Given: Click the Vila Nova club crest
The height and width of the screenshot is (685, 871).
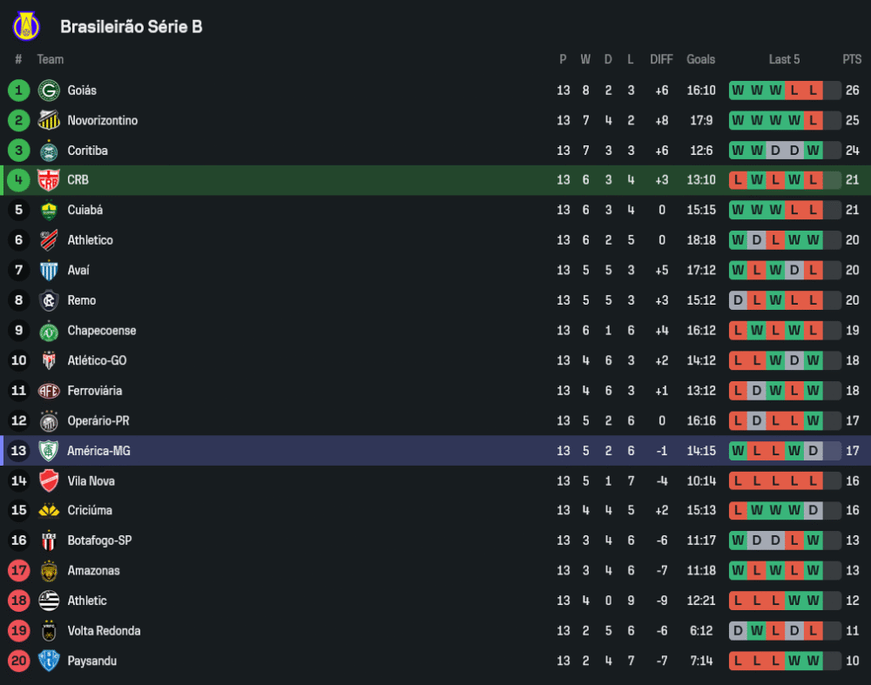Looking at the screenshot, I should (x=49, y=480).
